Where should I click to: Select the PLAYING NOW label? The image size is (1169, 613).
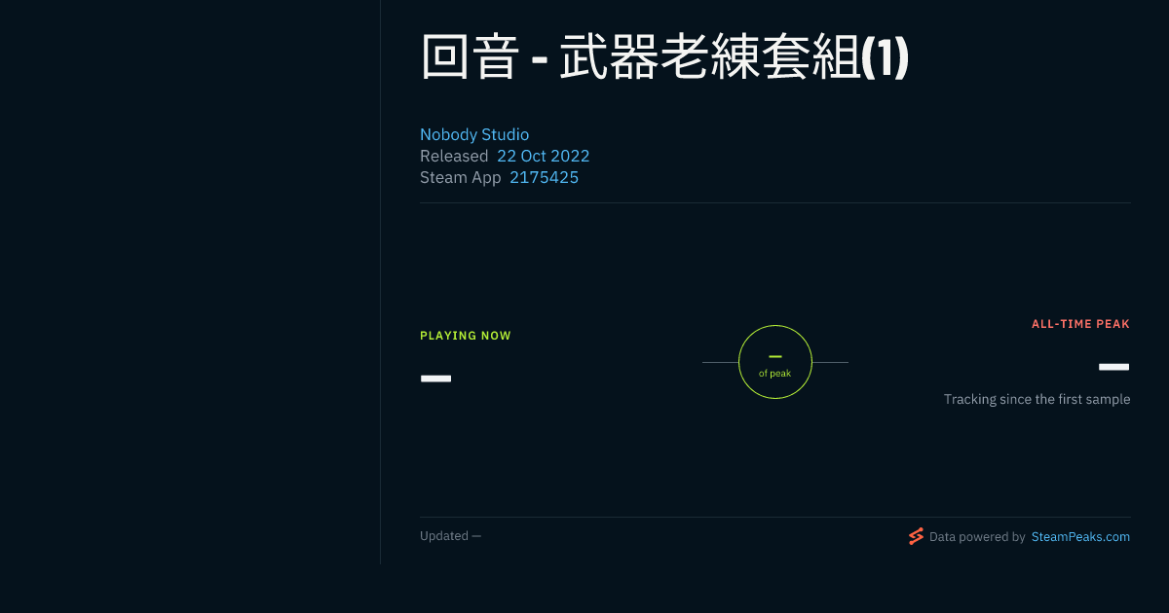466,336
